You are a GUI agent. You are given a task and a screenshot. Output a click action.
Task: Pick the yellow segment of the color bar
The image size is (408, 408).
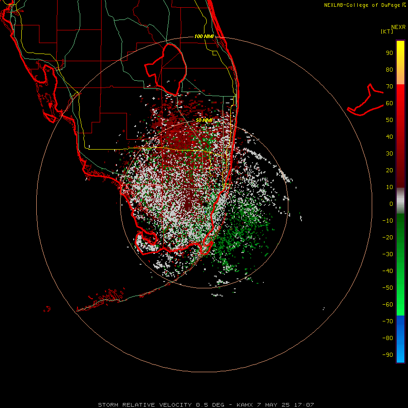coord(400,62)
